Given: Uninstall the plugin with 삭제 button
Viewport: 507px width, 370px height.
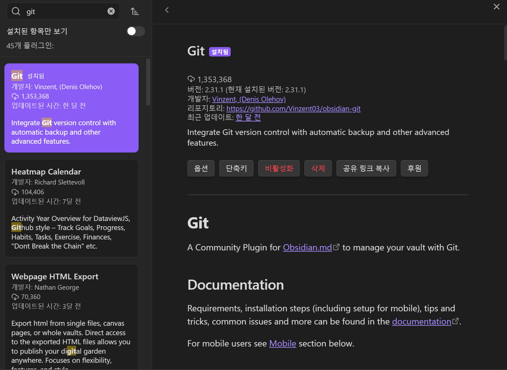Looking at the screenshot, I should click(318, 169).
